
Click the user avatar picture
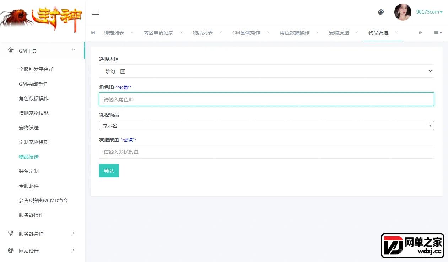click(403, 12)
